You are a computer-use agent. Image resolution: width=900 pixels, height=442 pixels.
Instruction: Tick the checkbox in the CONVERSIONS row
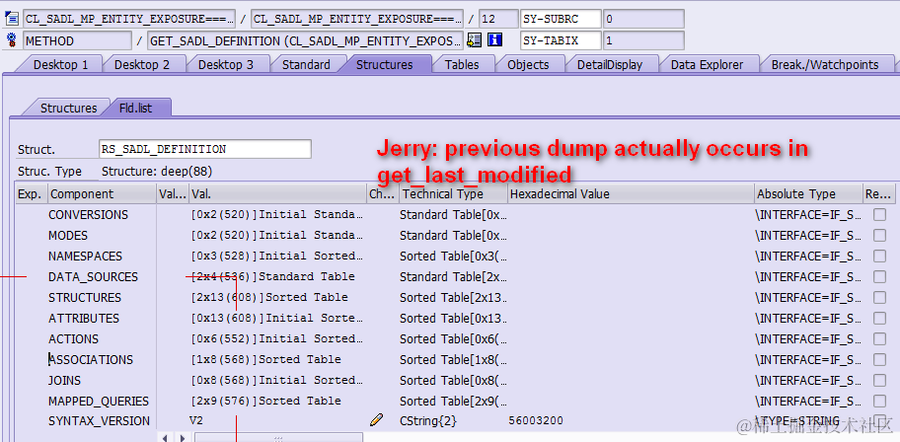[879, 215]
